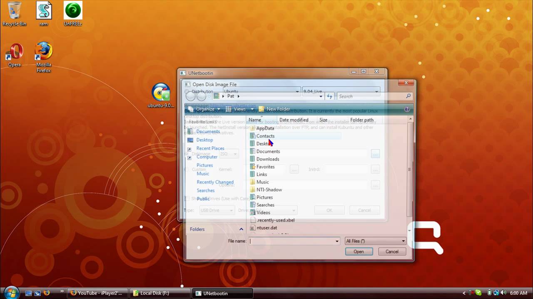Screen dimensions: 533x299
Task: Select Diskimage radio button in UNetbootin
Action: pyautogui.click(x=187, y=154)
